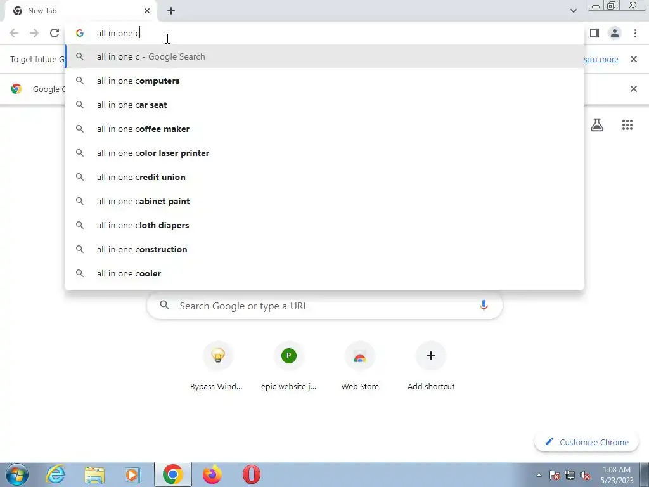This screenshot has height=487, width=649.
Task: Open Chrome three-dot menu
Action: click(x=635, y=33)
